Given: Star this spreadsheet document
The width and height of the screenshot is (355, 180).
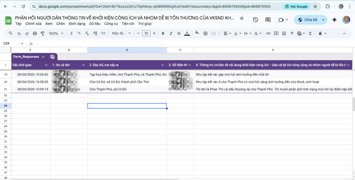Looking at the screenshot, I should (x=242, y=19).
